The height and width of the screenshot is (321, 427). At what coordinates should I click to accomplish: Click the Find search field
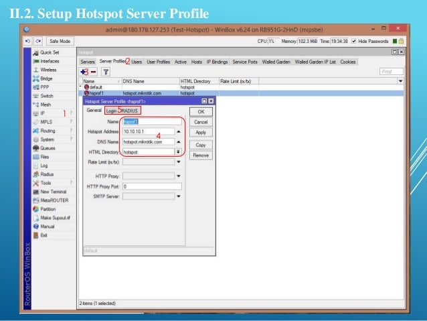pos(392,72)
